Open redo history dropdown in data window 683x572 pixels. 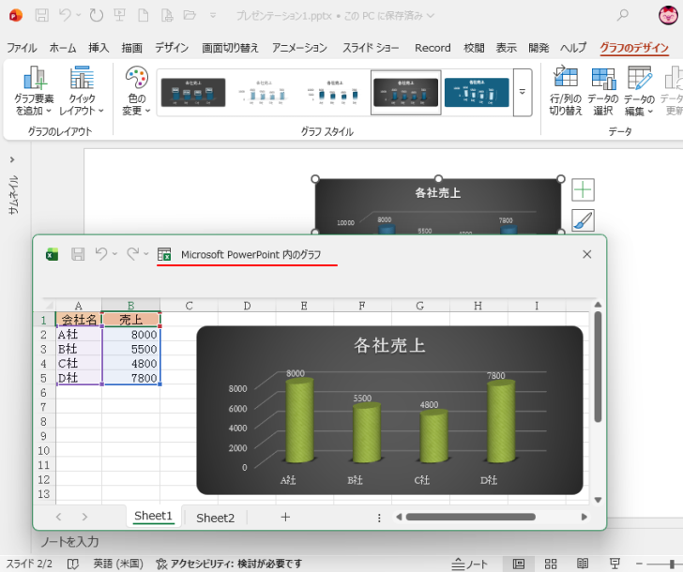point(146,254)
